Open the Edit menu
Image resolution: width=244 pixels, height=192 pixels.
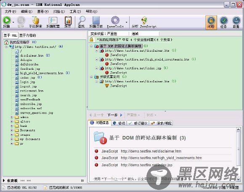coord(27,11)
